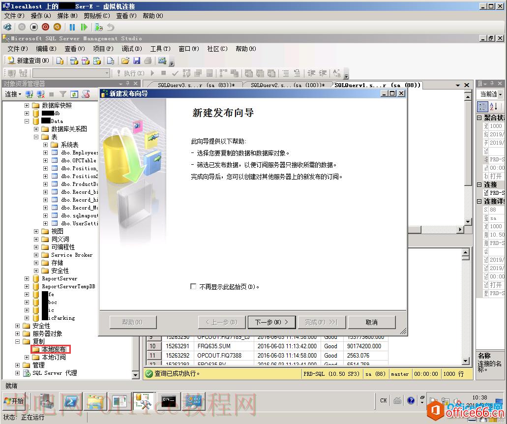Select the Service Broker folder
This screenshot has height=424, width=507.
[x=72, y=255]
